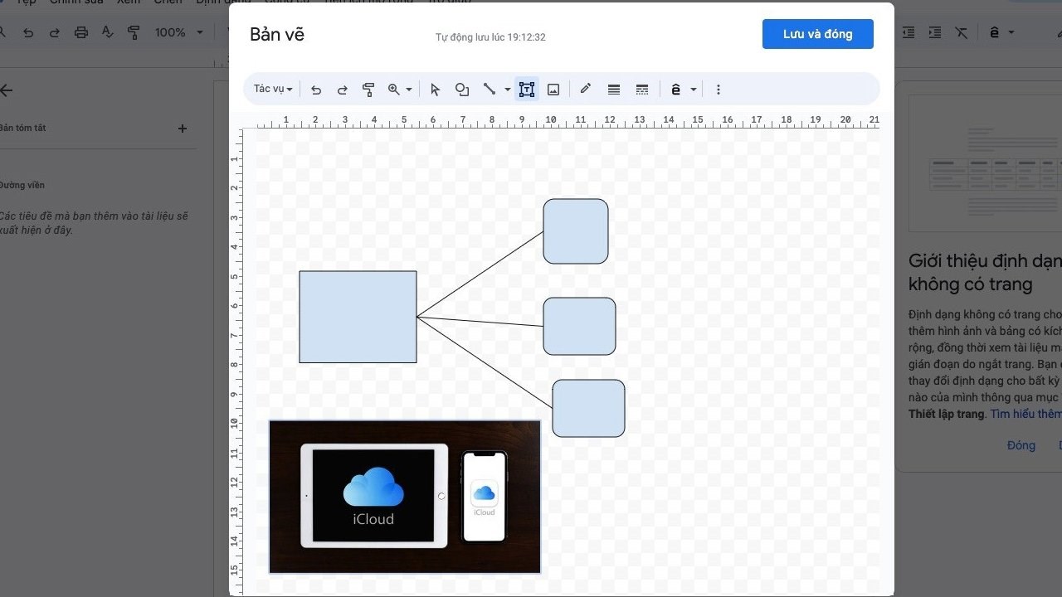Add a summary with the plus icon
Image resolution: width=1062 pixels, height=597 pixels.
(x=183, y=129)
